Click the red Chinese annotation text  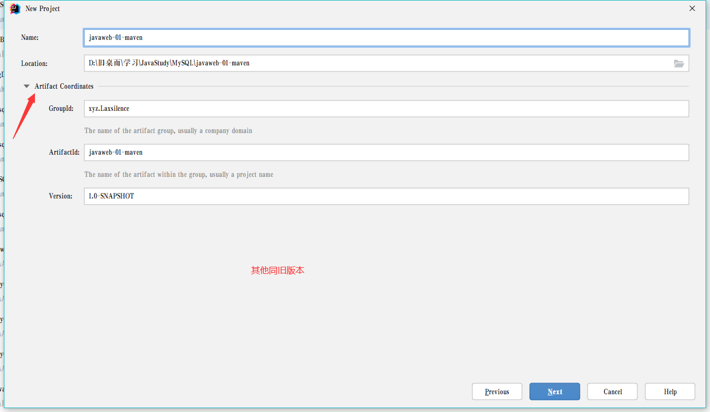277,271
